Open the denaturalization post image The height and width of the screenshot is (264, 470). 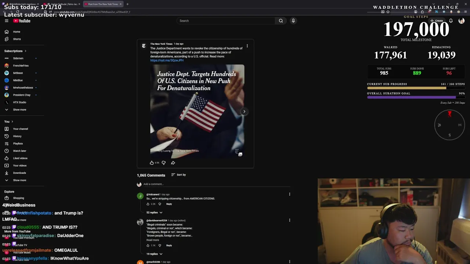point(197,111)
